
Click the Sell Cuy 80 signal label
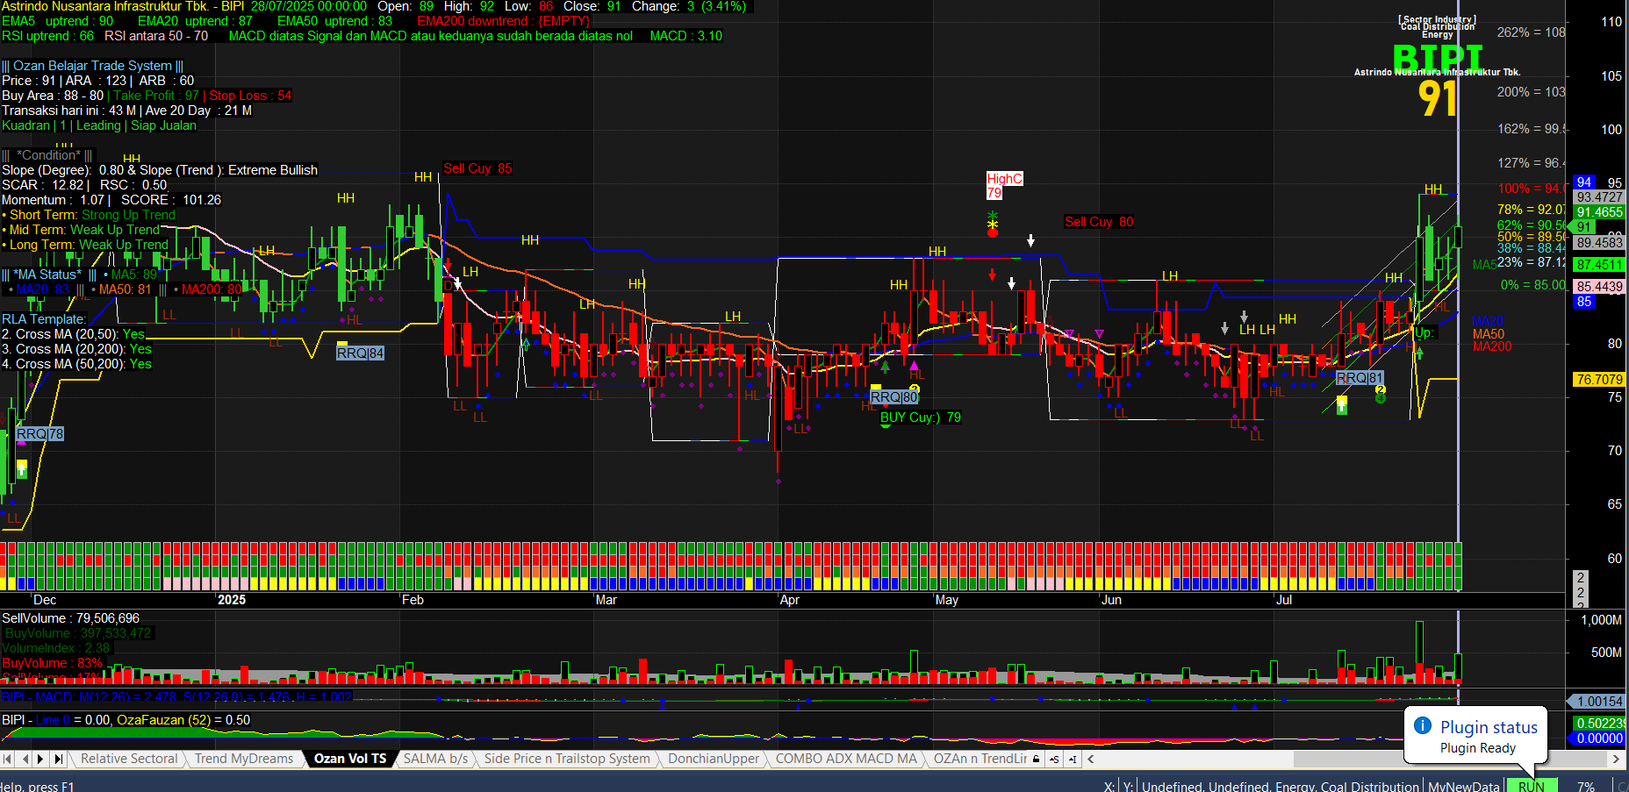(1099, 222)
